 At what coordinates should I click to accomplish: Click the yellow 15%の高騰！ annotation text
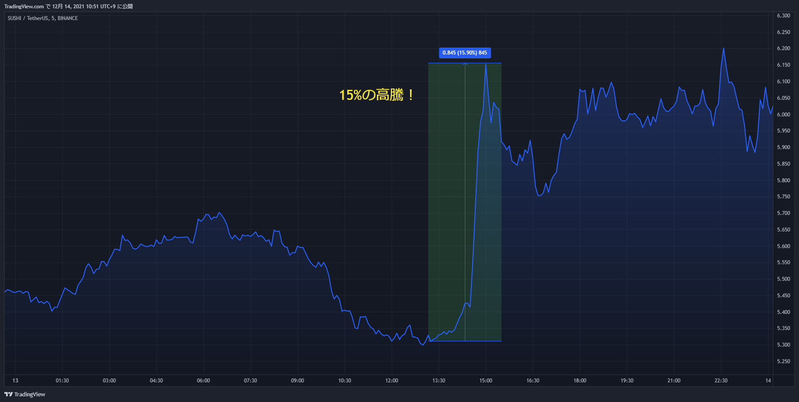[377, 95]
